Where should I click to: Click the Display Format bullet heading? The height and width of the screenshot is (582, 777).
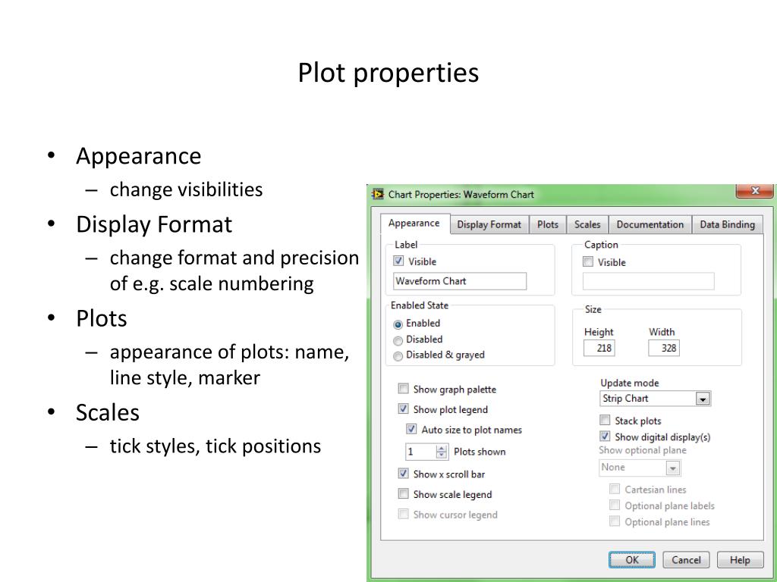tap(154, 224)
